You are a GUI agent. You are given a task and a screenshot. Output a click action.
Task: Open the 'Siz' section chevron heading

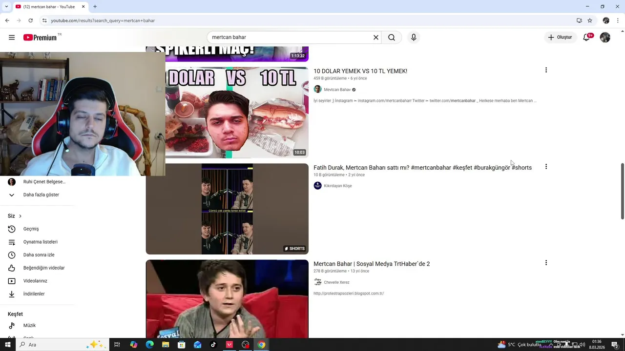pyautogui.click(x=15, y=216)
